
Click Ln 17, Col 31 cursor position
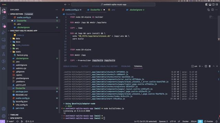click(145, 122)
